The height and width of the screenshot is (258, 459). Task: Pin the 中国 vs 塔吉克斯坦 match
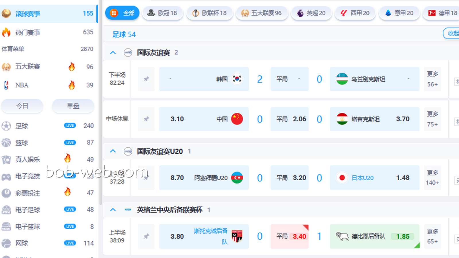146,119
